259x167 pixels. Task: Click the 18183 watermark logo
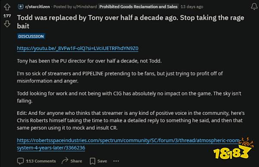[233, 149]
